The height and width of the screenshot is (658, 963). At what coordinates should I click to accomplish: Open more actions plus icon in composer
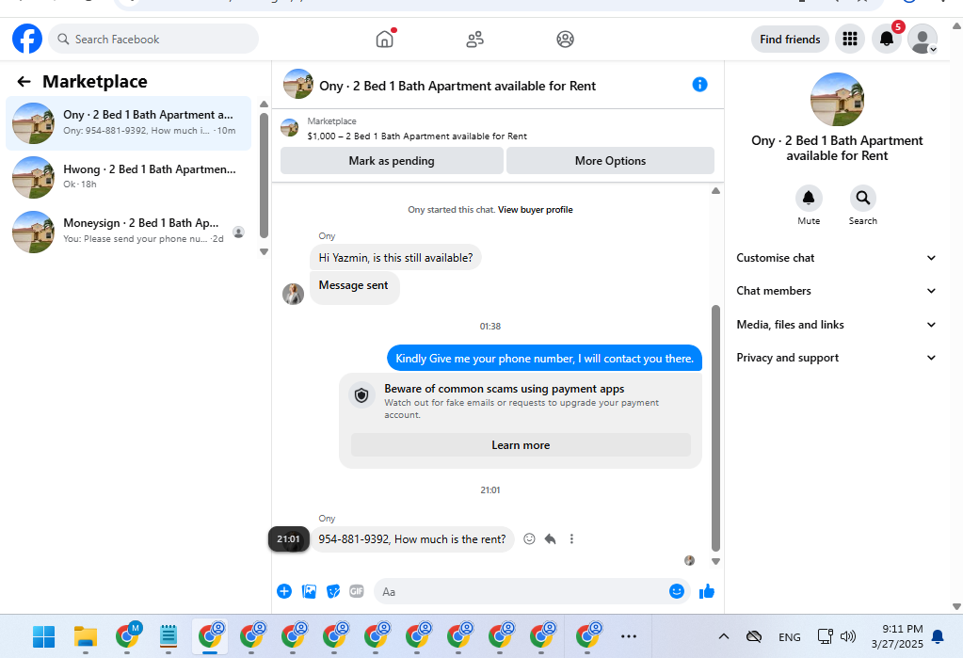284,592
